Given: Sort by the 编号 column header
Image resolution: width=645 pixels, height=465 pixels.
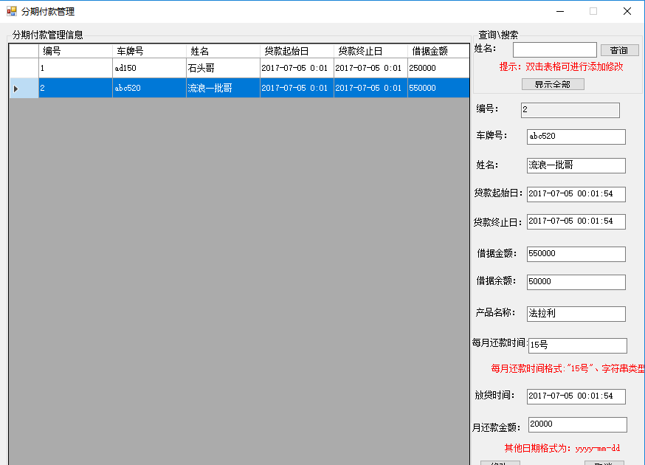Looking at the screenshot, I should tap(75, 51).
